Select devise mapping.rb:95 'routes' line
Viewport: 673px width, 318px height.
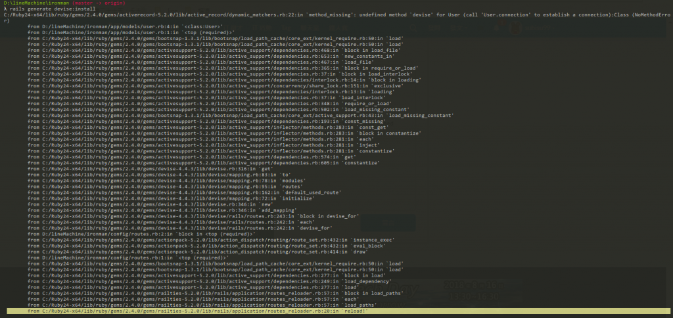coord(165,187)
